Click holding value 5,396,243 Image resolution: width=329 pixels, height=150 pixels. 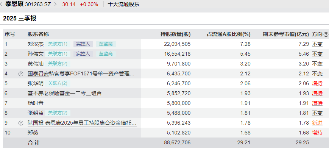[x=179, y=123]
